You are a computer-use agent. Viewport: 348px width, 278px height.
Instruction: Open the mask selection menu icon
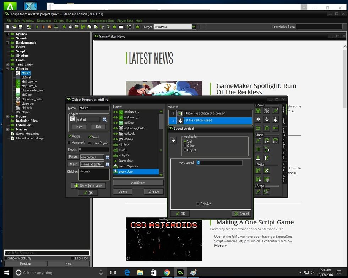point(108,164)
